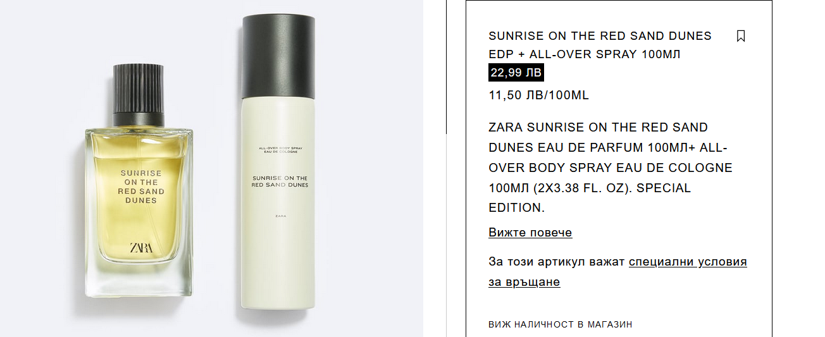Click the product description starting ZARA SUNRISE
Screen dimensions: 825x337
click(x=611, y=168)
